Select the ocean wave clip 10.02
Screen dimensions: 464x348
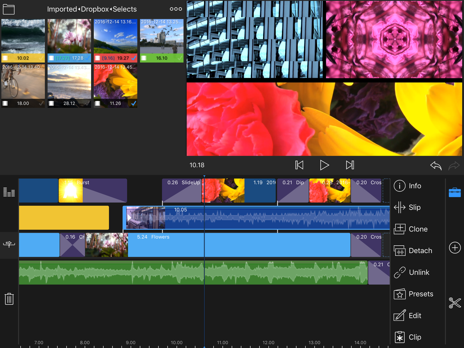23,41
